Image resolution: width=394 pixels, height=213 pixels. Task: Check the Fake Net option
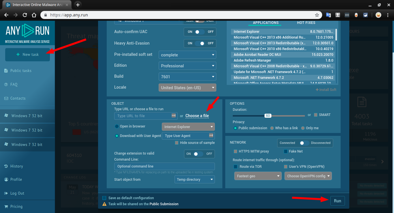click(286, 151)
